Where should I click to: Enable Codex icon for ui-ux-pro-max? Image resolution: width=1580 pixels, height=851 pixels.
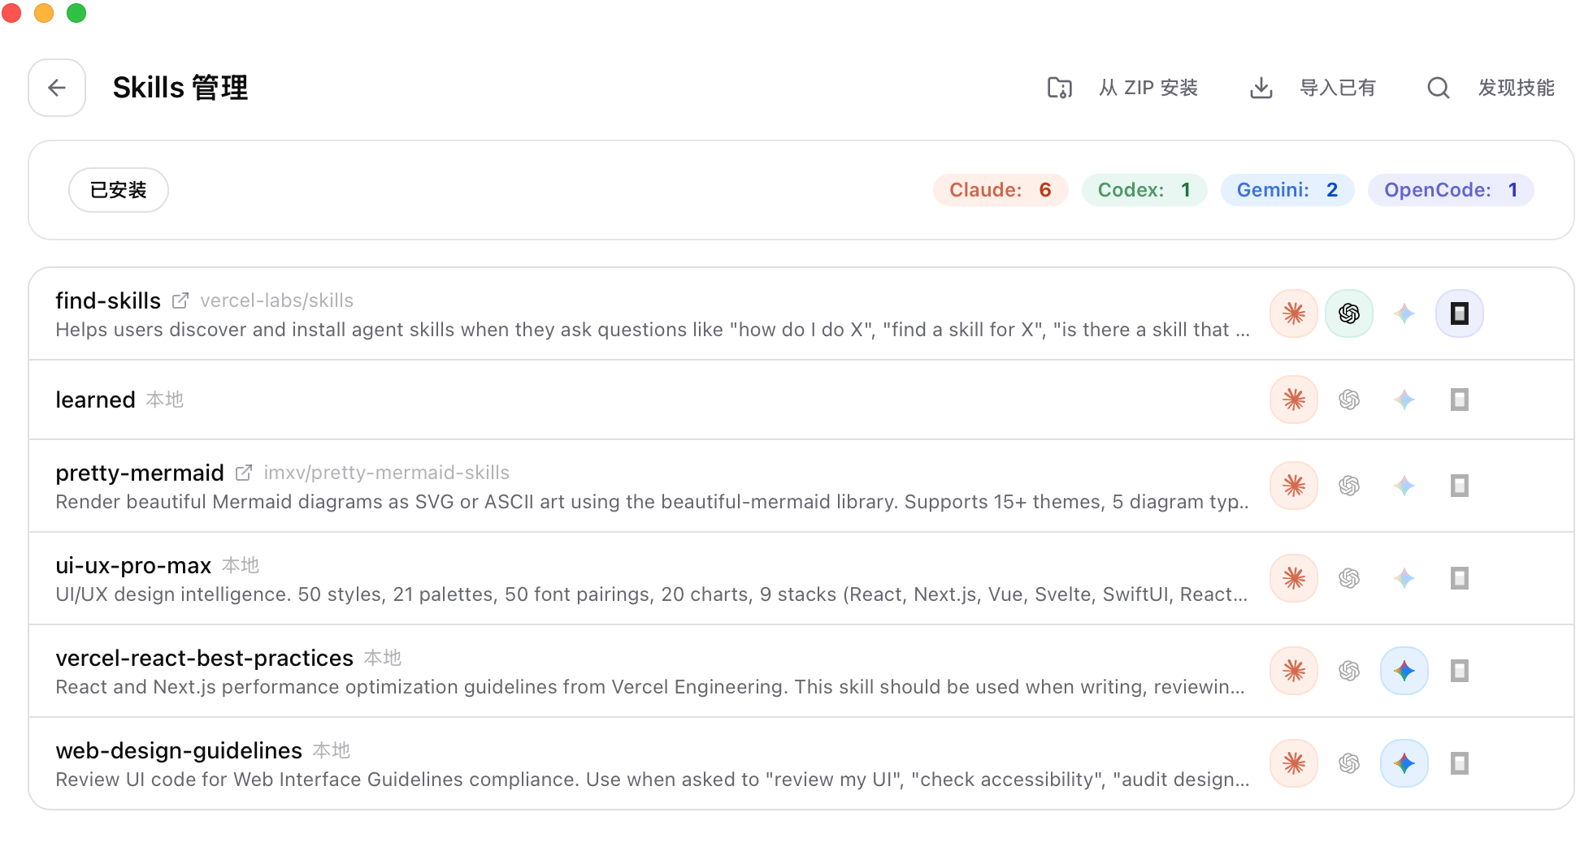point(1349,578)
